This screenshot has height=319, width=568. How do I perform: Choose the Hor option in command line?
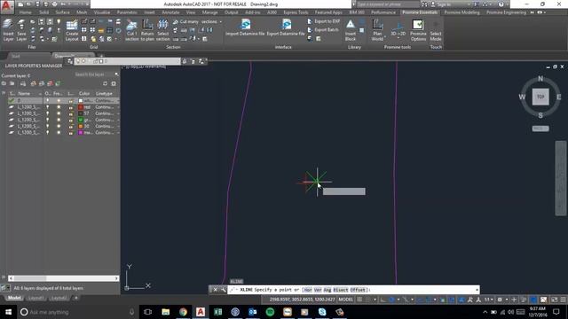click(x=308, y=290)
